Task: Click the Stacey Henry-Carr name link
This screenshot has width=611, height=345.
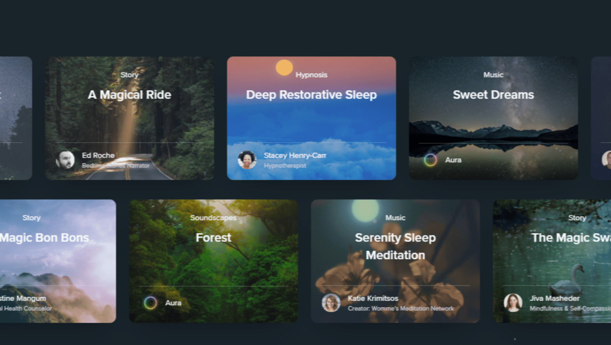Action: [x=295, y=155]
